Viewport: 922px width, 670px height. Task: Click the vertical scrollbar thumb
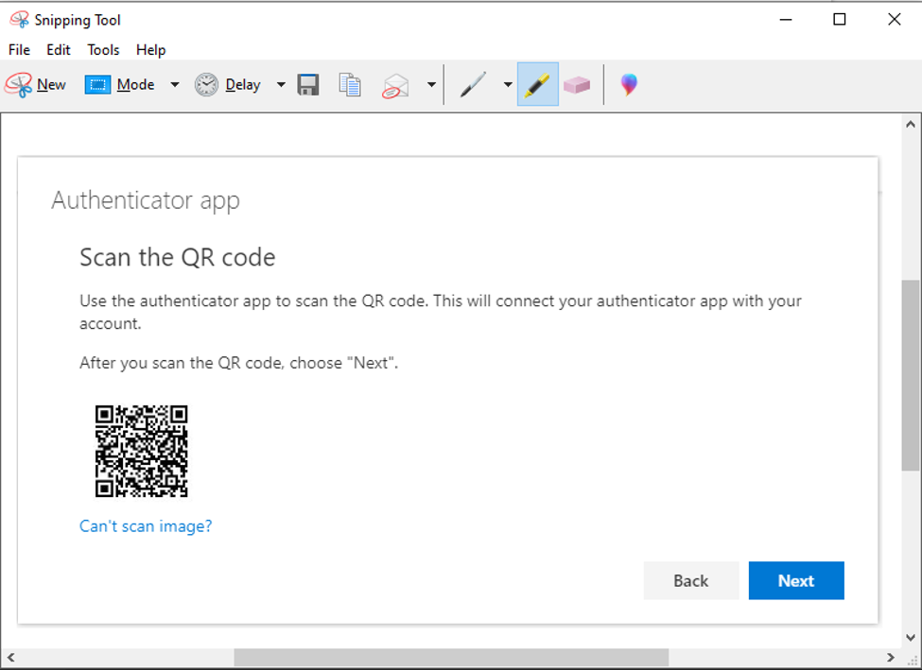[911, 375]
